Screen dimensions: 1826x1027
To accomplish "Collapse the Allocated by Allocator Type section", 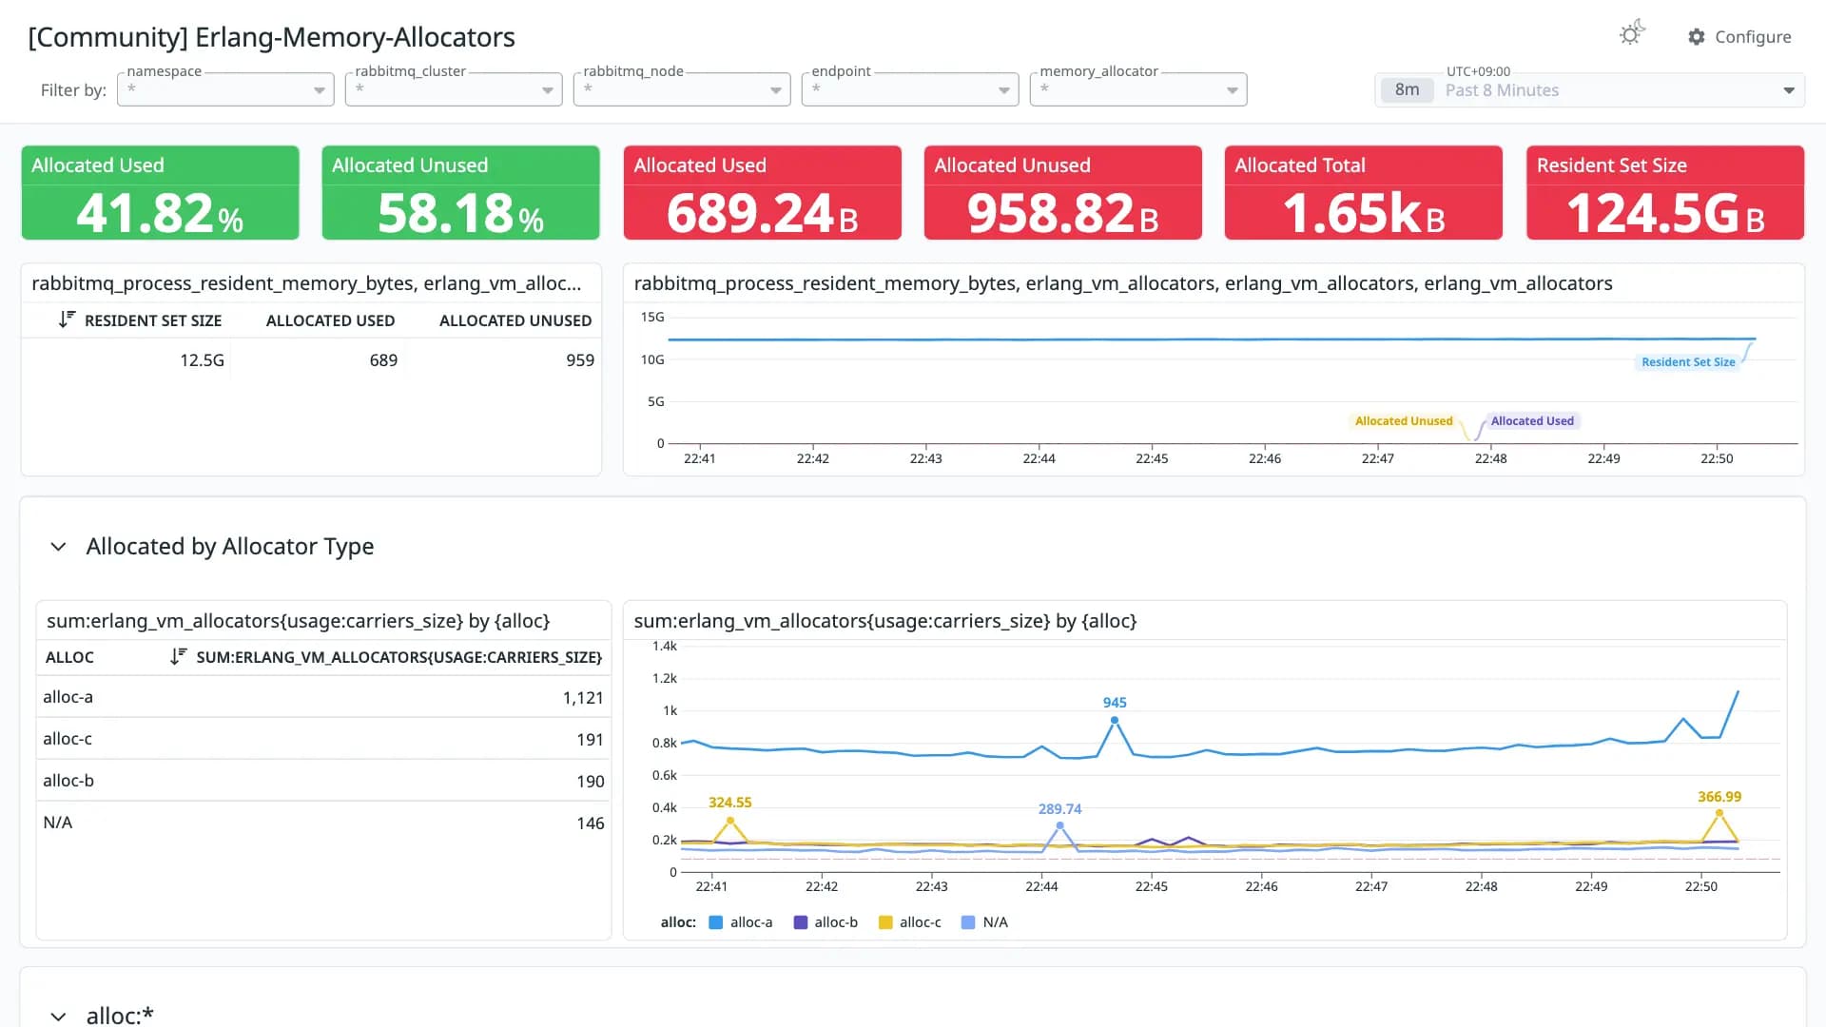I will click(x=58, y=547).
